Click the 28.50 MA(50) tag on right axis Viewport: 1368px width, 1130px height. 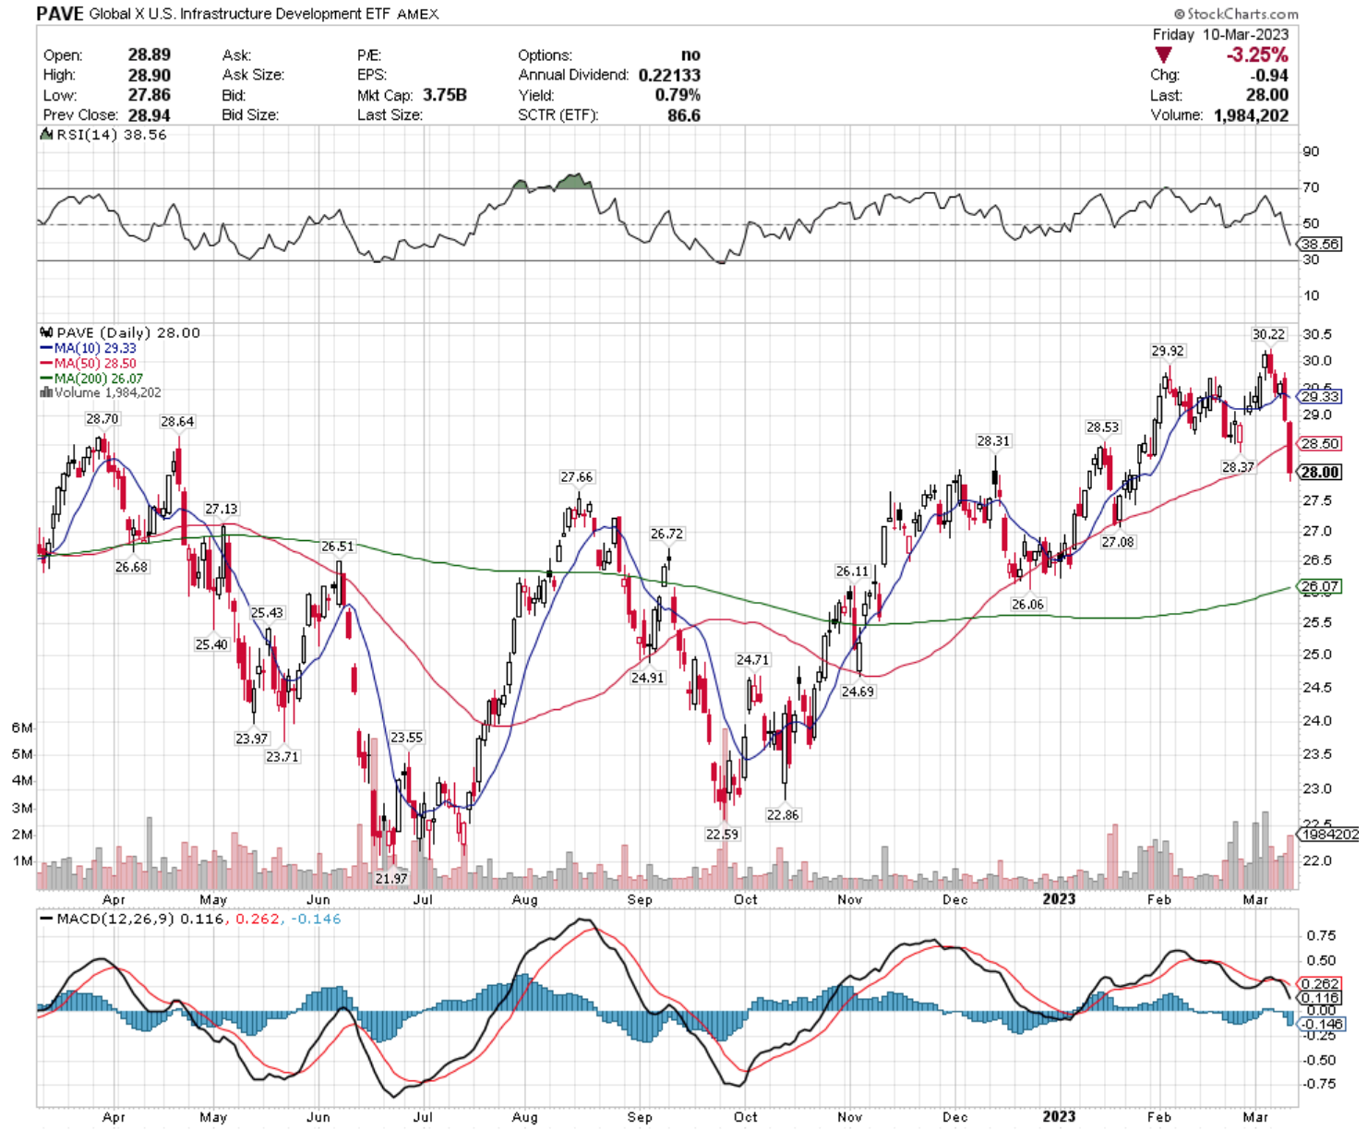click(x=1320, y=444)
